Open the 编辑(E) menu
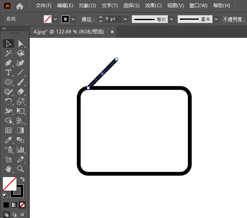Image resolution: width=247 pixels, height=218 pixels. click(x=65, y=6)
